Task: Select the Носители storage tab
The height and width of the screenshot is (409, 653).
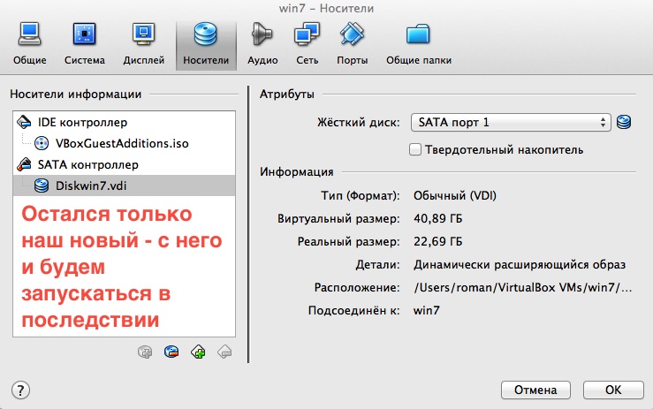Action: tap(206, 42)
